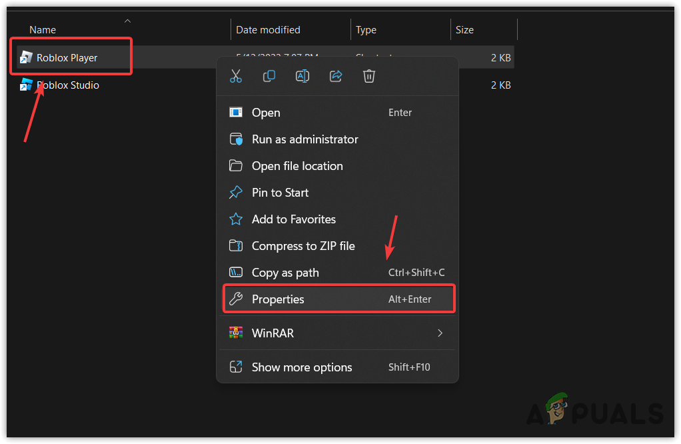
Task: Select Show more options
Action: coord(337,367)
